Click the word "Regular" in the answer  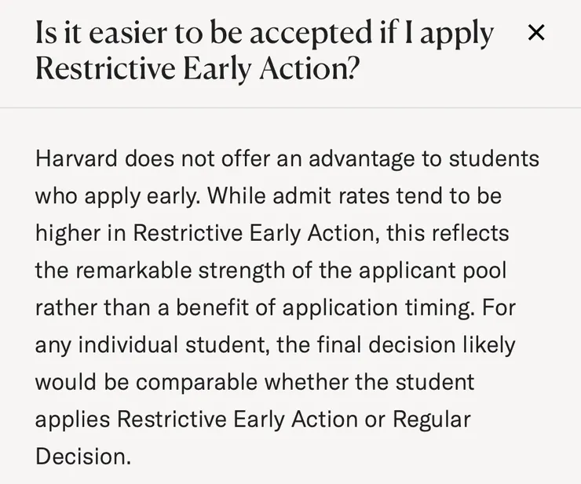pos(431,419)
